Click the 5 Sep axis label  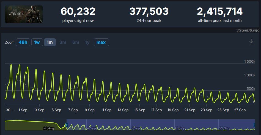pyautogui.click(x=56, y=110)
